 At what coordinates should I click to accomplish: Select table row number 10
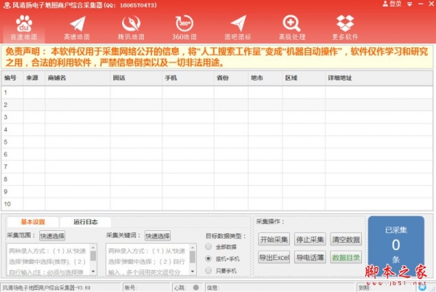[217, 204]
